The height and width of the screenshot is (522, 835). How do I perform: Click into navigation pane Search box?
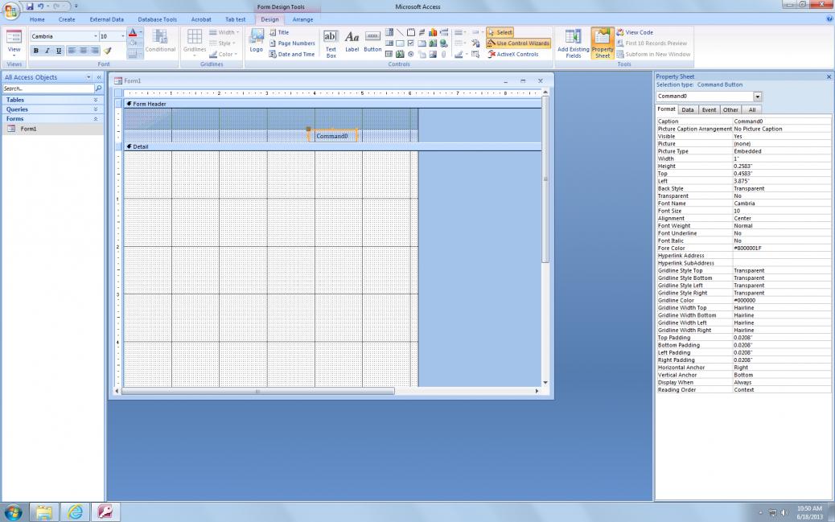pyautogui.click(x=48, y=88)
